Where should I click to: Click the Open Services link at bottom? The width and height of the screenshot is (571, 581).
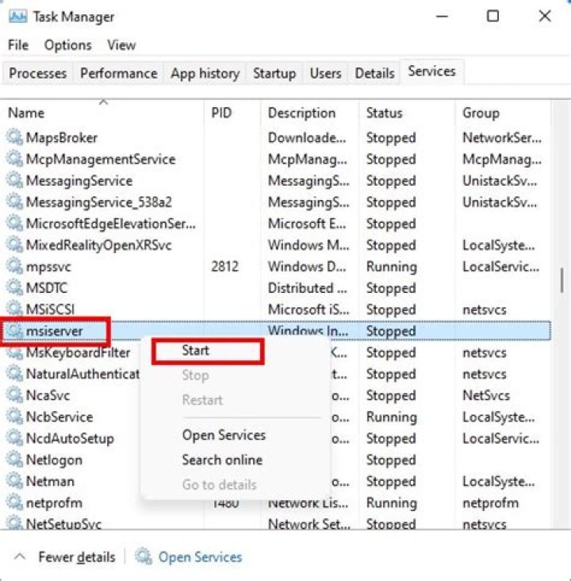tap(200, 557)
